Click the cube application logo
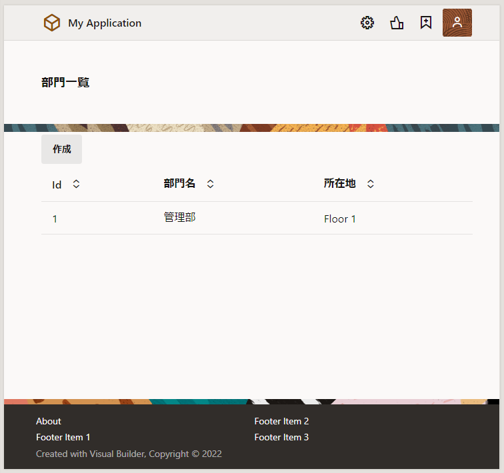Screen dimensions: 504x473 click(x=52, y=23)
